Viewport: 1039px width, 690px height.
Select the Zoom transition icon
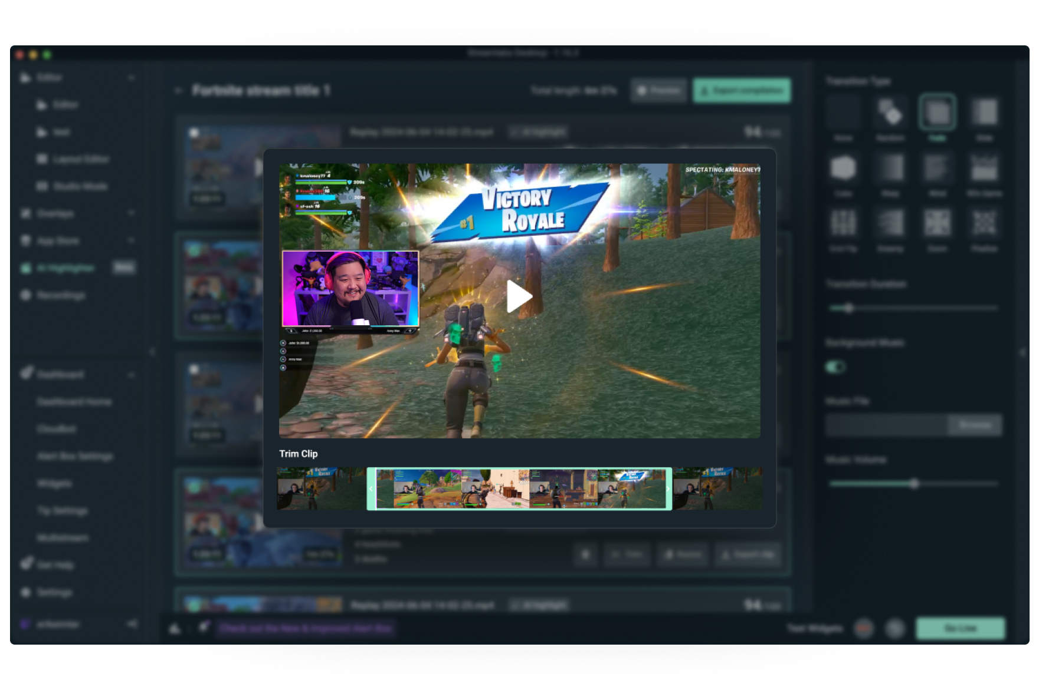(x=938, y=223)
